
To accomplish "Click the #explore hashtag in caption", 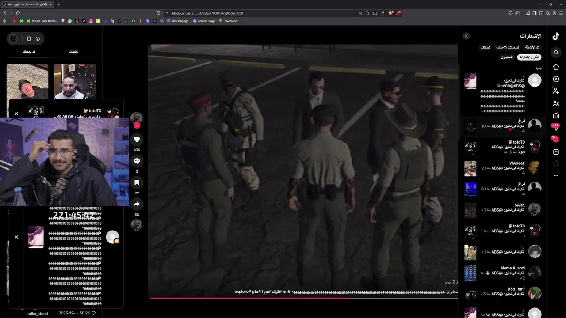I will pos(243,291).
